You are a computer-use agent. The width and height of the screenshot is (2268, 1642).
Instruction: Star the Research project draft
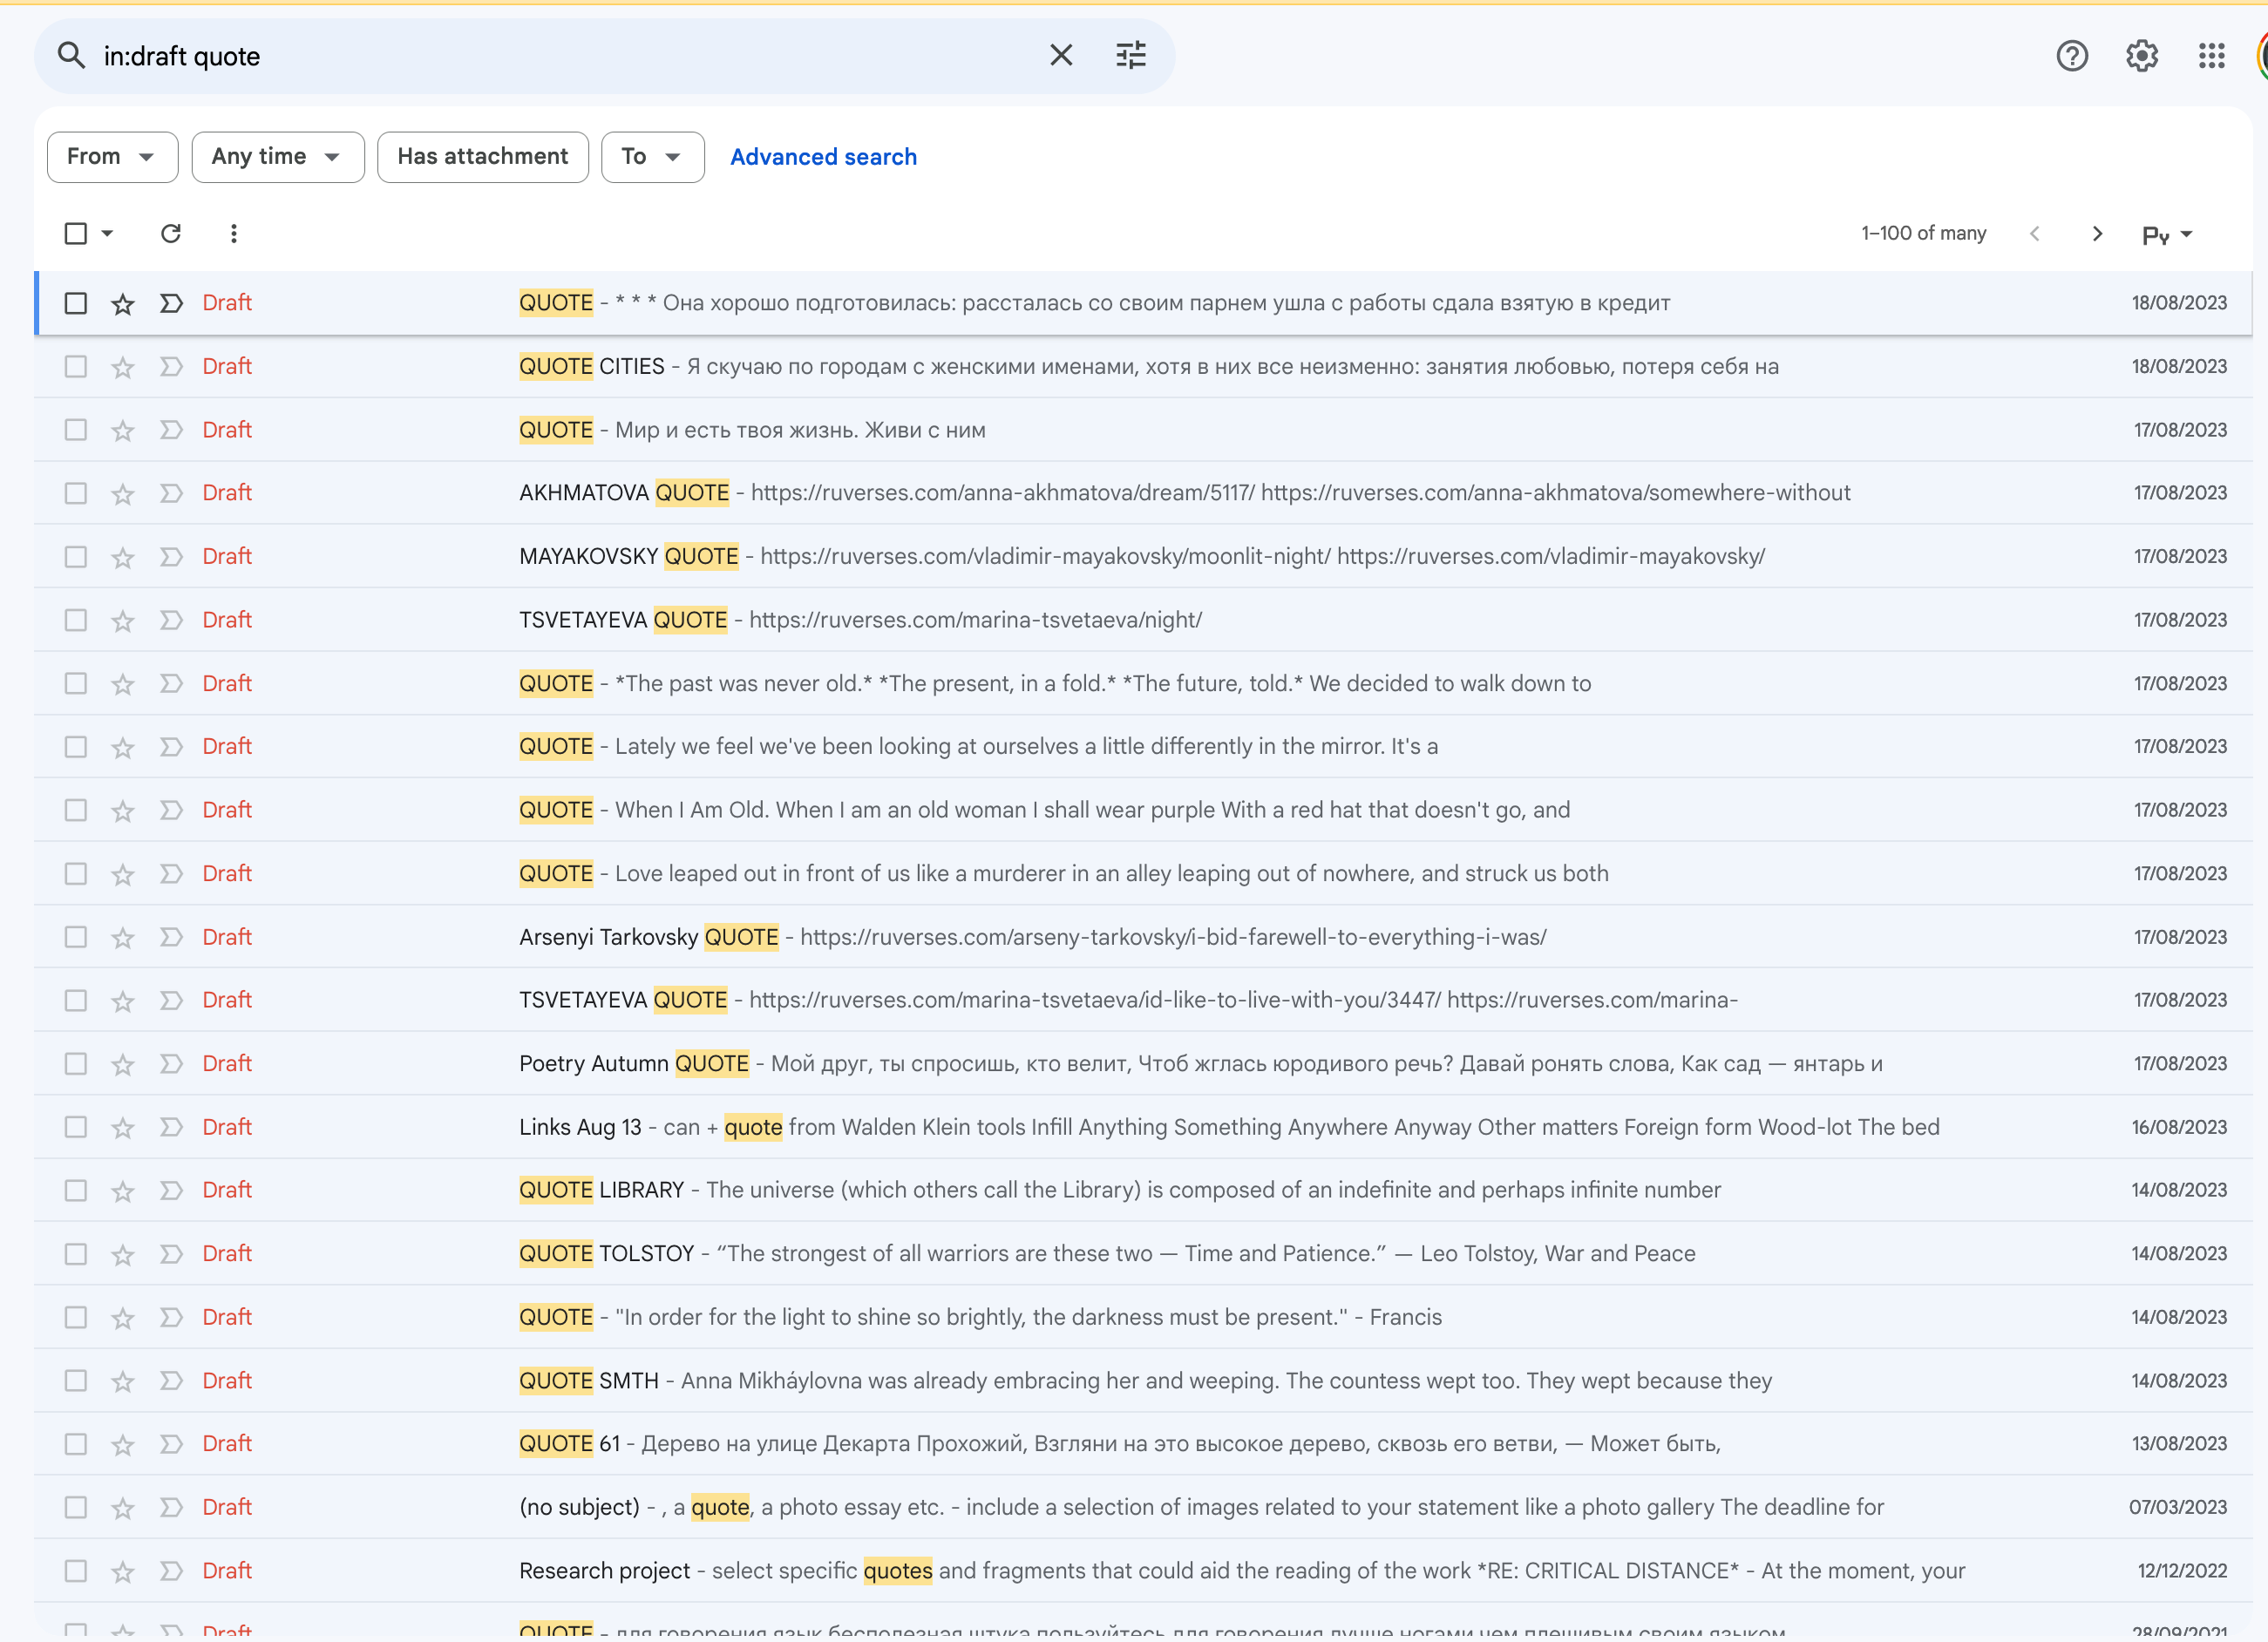122,1571
